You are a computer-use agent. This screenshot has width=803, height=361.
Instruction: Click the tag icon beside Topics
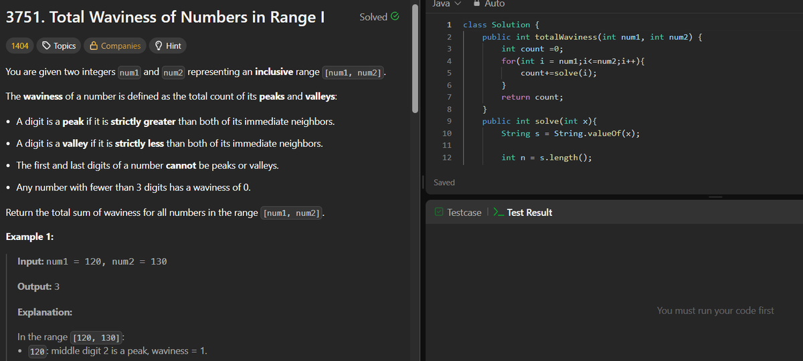(x=46, y=45)
